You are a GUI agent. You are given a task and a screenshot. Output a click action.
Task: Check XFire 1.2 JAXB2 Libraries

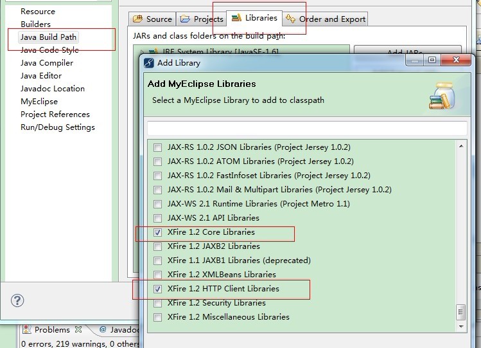coord(158,246)
